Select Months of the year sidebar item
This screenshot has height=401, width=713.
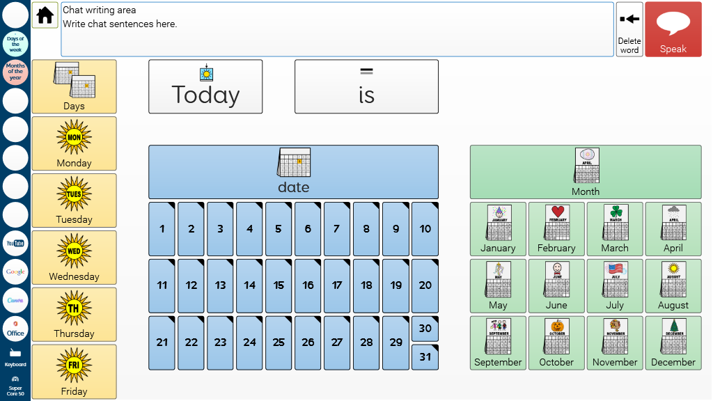click(x=15, y=72)
